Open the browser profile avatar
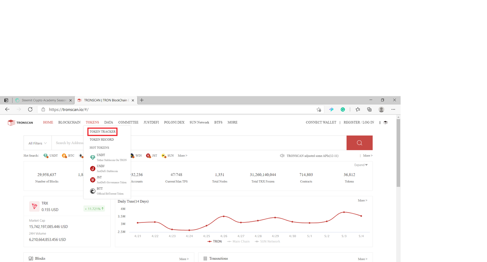The height and width of the screenshot is (262, 487). 381,110
